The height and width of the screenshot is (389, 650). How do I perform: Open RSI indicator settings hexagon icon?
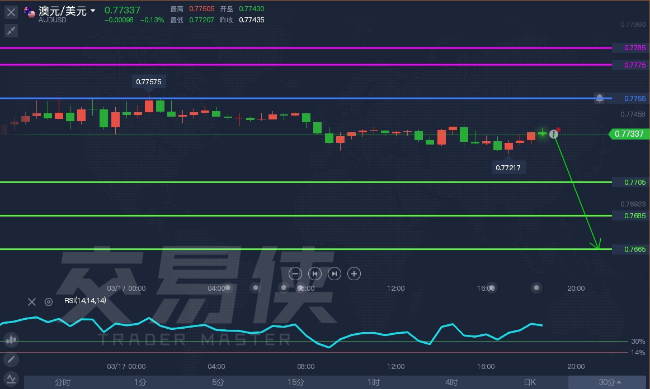click(49, 302)
